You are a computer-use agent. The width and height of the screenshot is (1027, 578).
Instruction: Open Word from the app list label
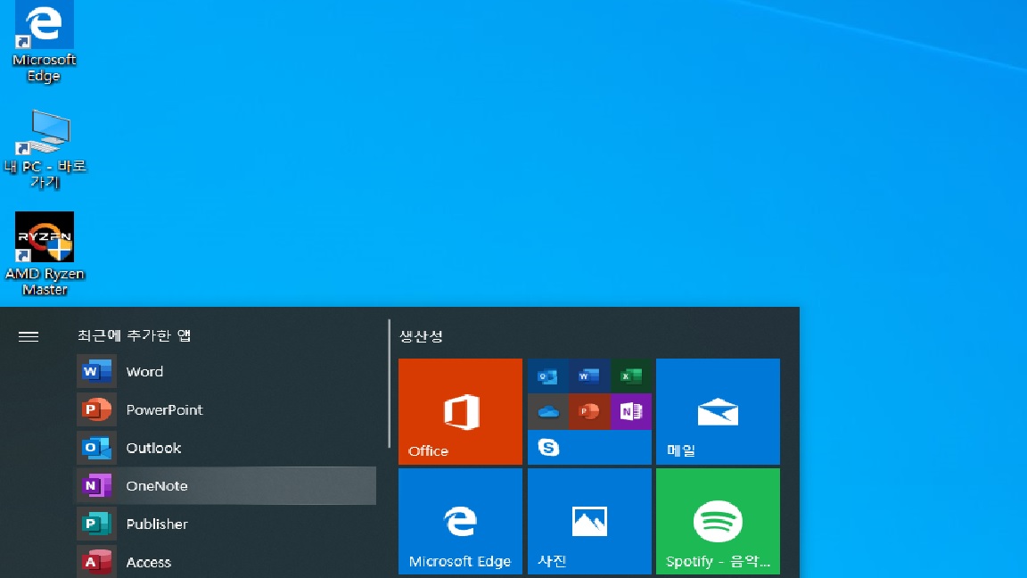(144, 372)
